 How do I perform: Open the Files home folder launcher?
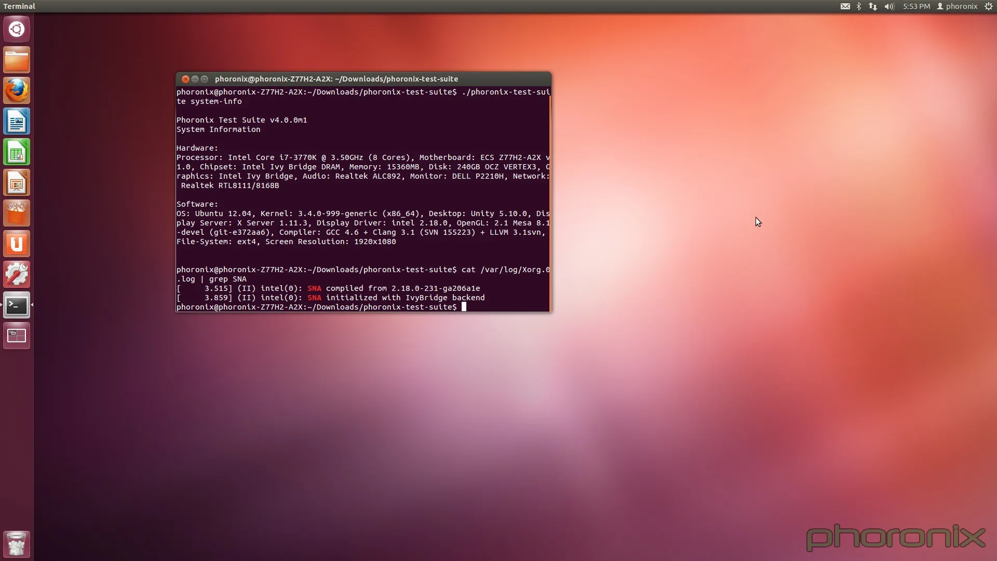coord(17,60)
